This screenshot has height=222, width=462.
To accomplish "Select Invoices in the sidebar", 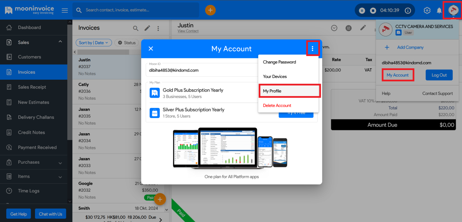I will (34, 72).
